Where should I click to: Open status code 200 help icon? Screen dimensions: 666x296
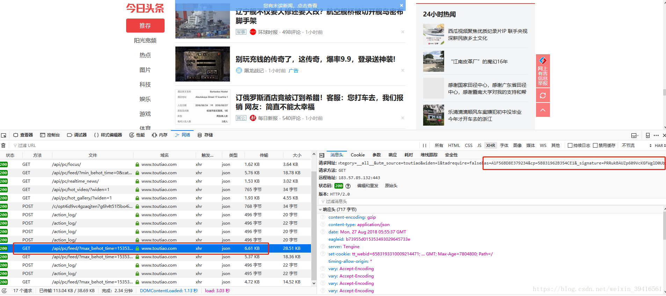(x=348, y=186)
